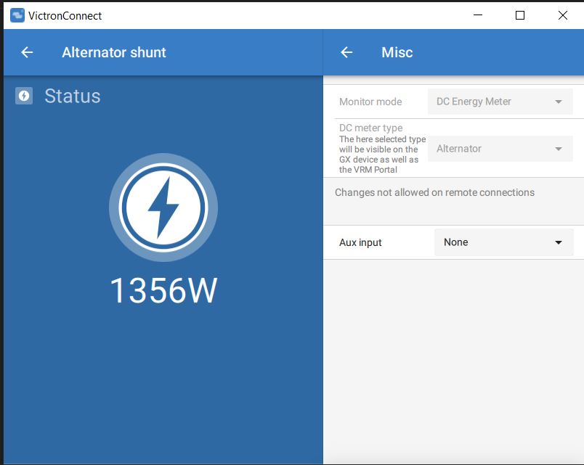The height and width of the screenshot is (465, 584).
Task: Click 'Changes not allowed on remote connections' notice
Action: point(434,192)
